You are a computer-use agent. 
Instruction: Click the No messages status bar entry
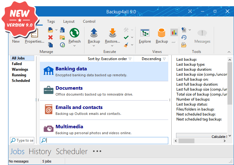(19, 161)
